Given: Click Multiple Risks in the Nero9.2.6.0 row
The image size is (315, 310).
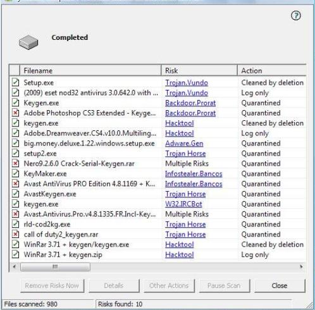Looking at the screenshot, I should [187, 164].
